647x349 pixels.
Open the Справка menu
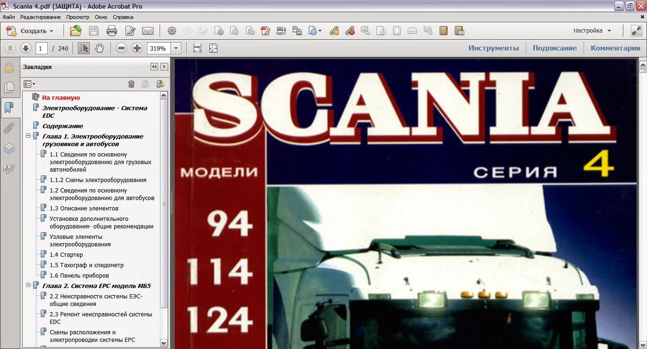(x=123, y=17)
